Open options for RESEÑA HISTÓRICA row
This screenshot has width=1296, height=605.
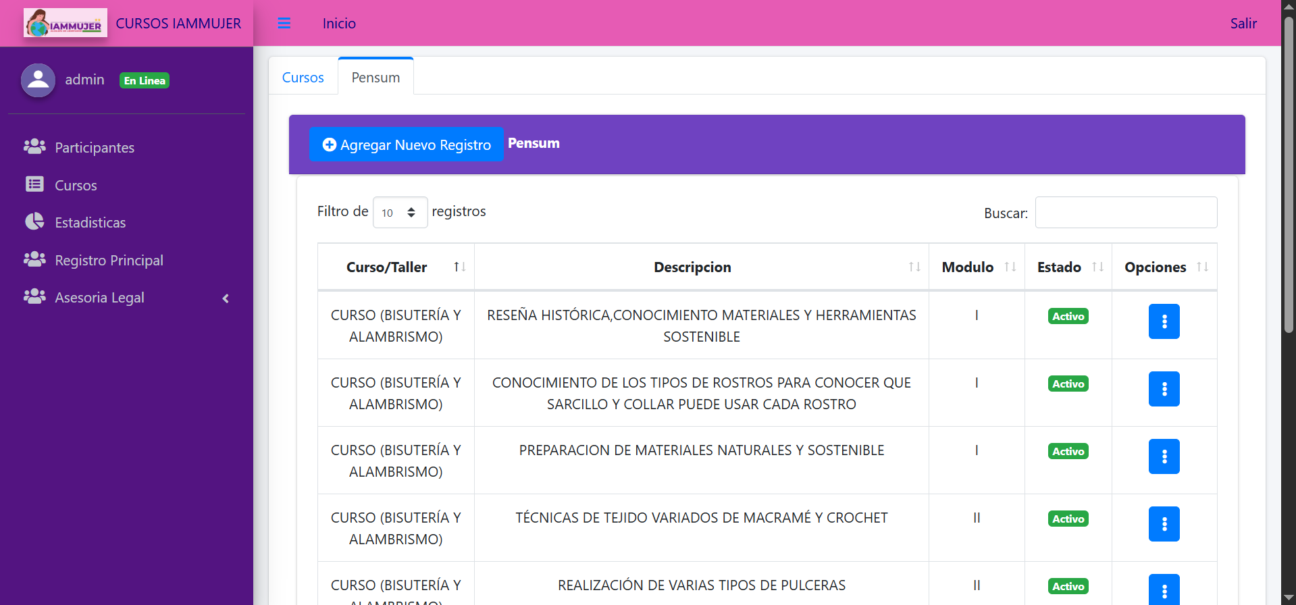point(1164,321)
